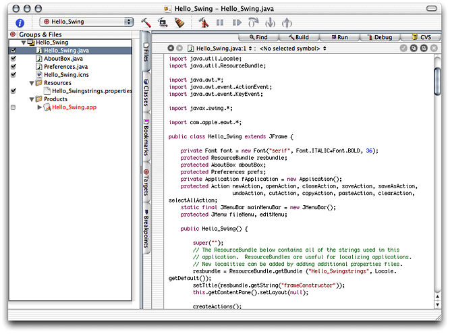Open project info with blue info icon
This screenshot has width=450, height=334.
click(20, 23)
